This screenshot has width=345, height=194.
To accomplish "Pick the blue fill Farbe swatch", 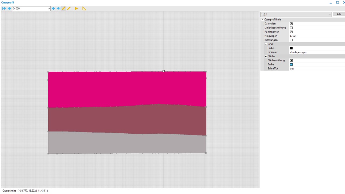I will [291, 65].
